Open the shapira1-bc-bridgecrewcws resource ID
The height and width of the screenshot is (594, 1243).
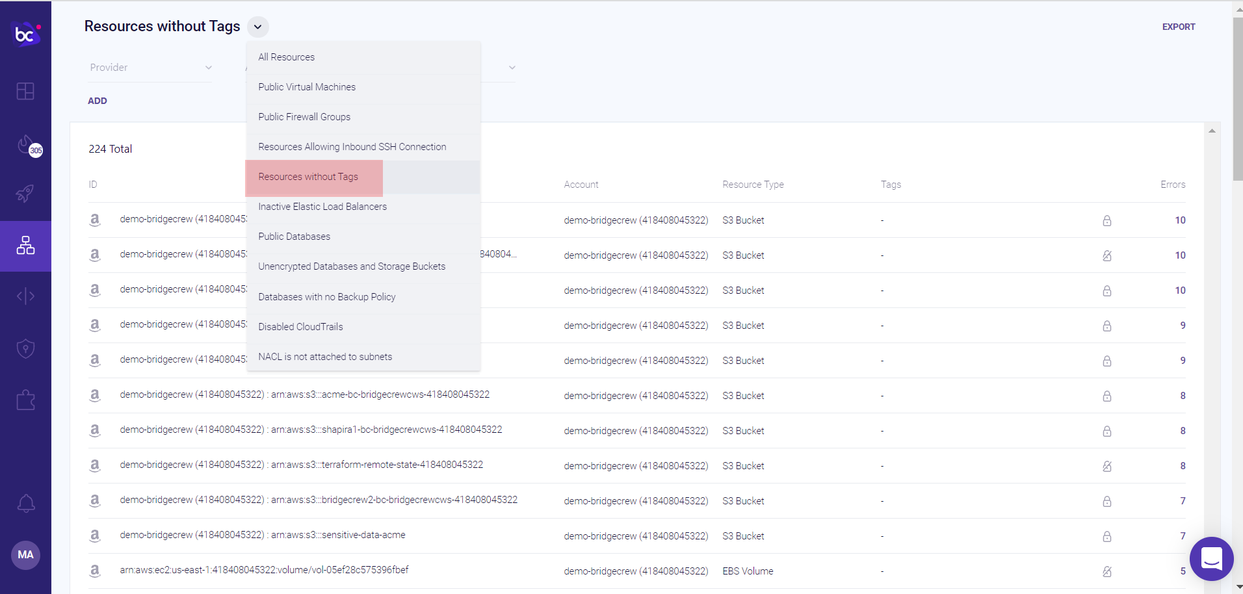[311, 430]
